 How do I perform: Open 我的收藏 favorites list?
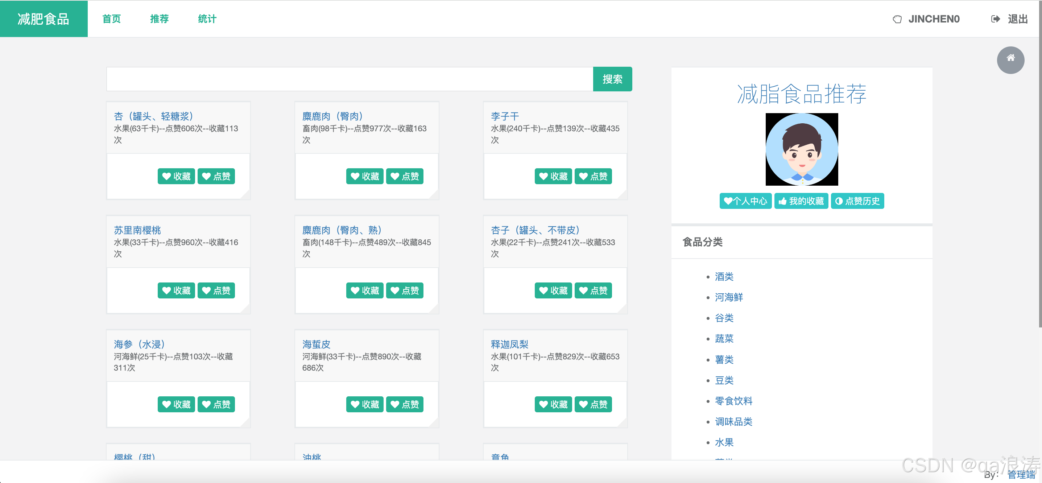[x=801, y=201]
